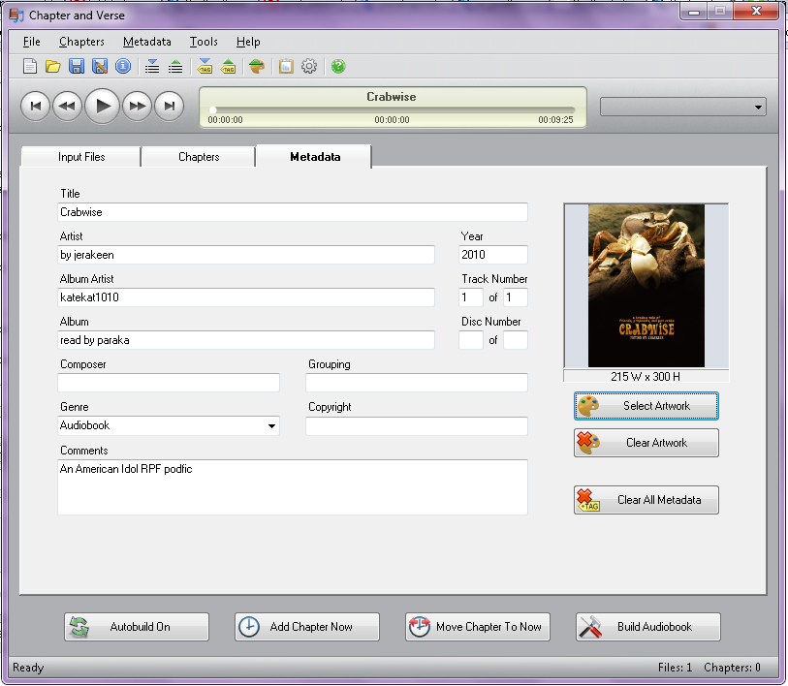Click the Save Project floppy disk icon

pyautogui.click(x=77, y=67)
